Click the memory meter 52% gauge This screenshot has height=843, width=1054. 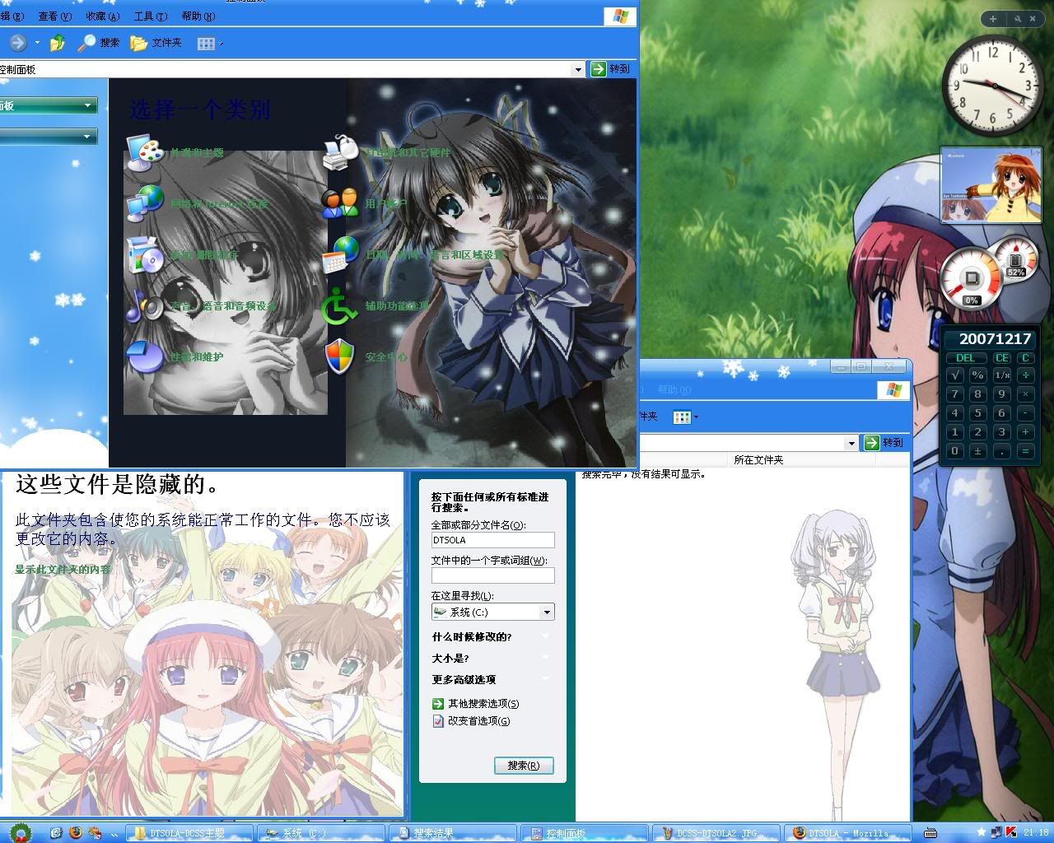(1016, 258)
